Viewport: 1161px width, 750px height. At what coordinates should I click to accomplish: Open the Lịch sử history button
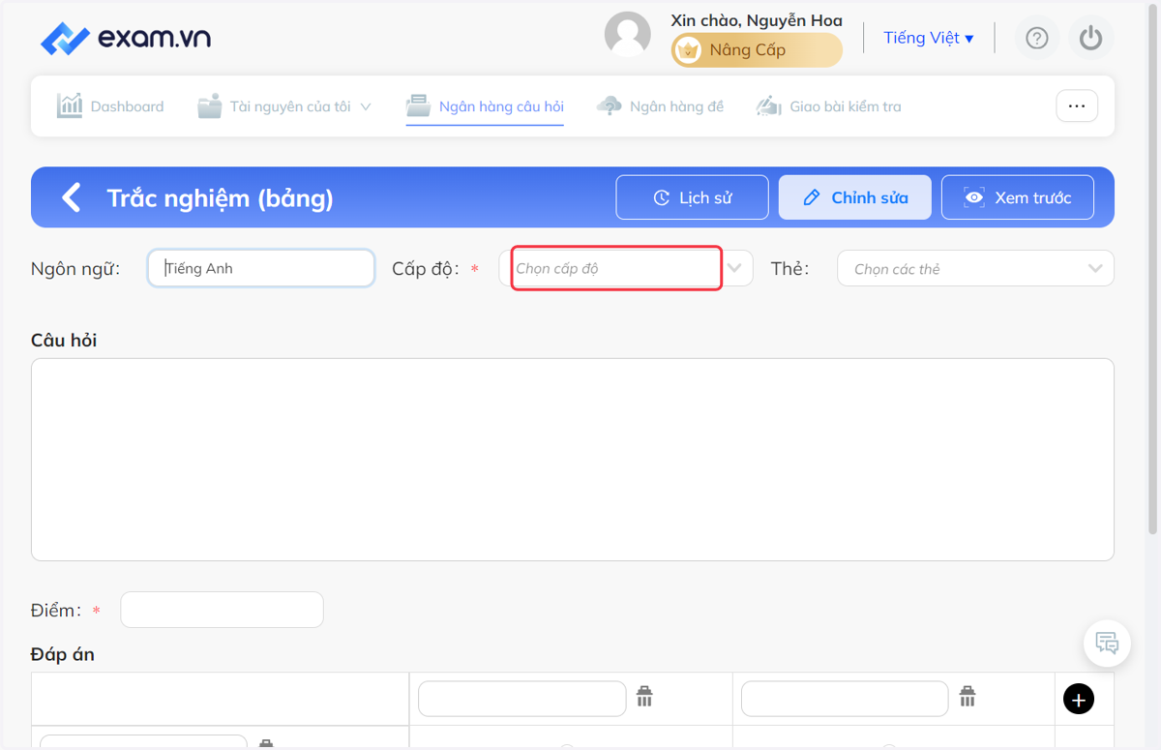(x=693, y=197)
